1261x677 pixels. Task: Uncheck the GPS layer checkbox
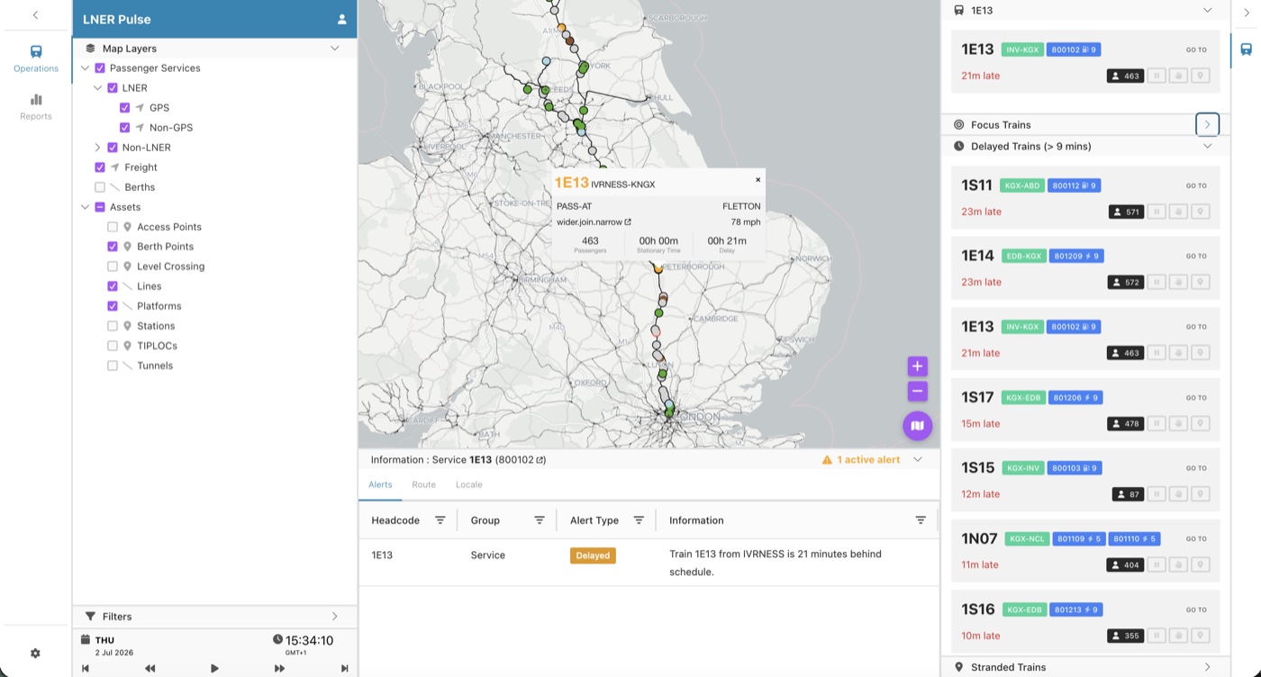tap(125, 108)
